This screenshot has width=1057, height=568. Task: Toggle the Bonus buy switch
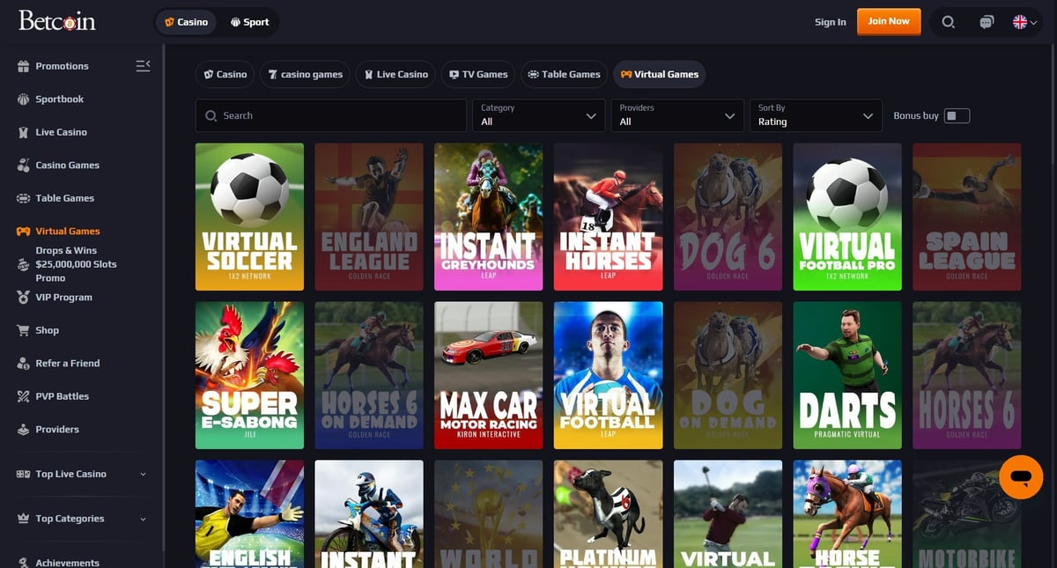957,115
